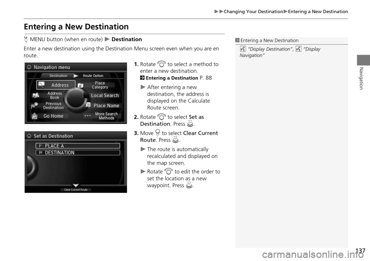Image resolution: width=370 pixels, height=261 pixels.
Task: Select the Address search icon
Action: (41, 85)
